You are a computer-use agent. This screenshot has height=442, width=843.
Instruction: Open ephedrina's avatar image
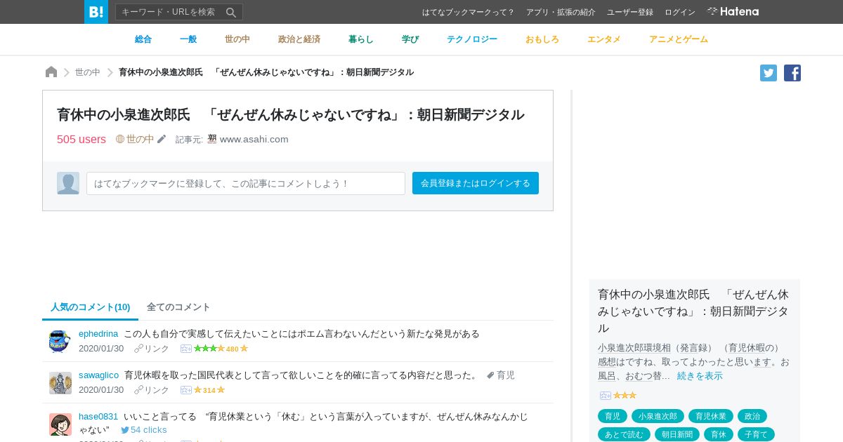(x=60, y=342)
